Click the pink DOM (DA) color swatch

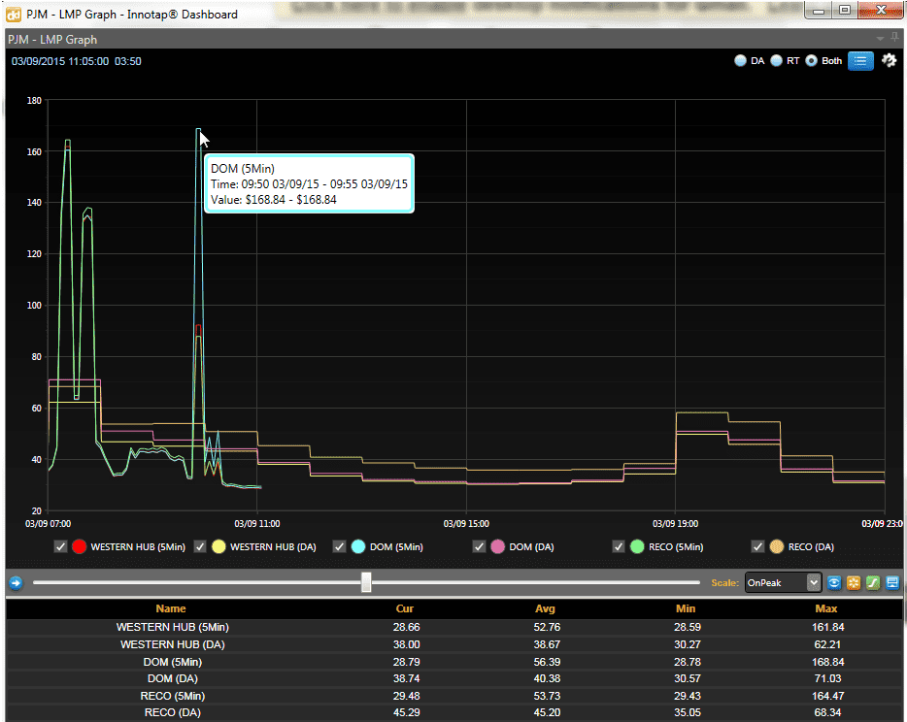pos(497,546)
